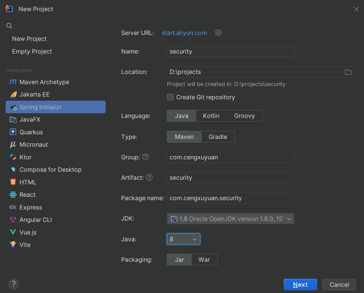Image resolution: width=364 pixels, height=293 pixels.
Task: Click the Micronaut mu icon
Action: coord(13,144)
